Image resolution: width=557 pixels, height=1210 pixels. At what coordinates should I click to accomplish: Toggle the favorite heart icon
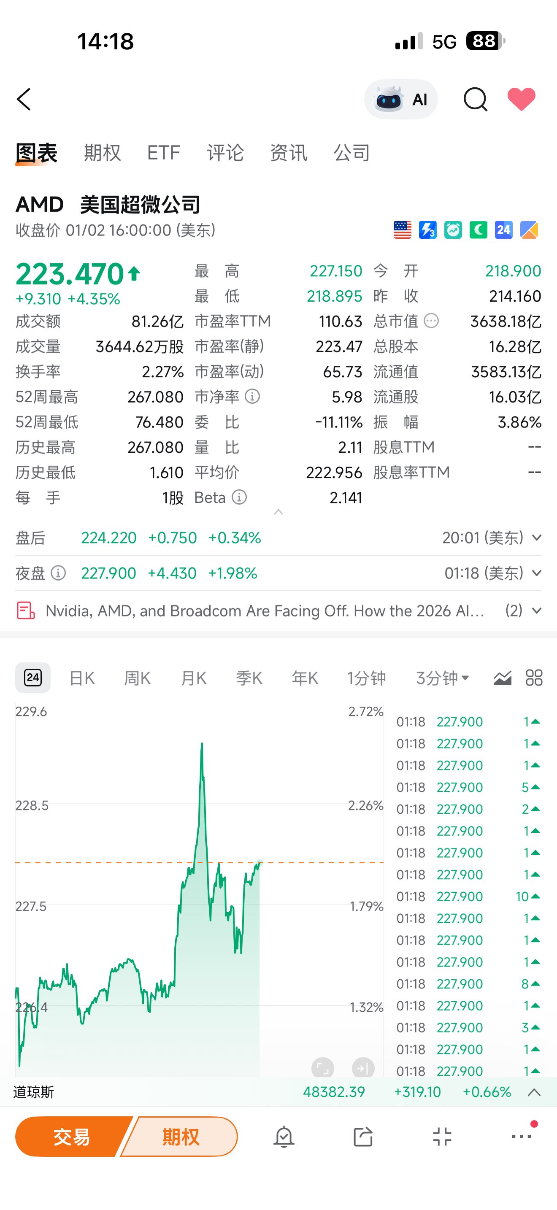[x=521, y=99]
